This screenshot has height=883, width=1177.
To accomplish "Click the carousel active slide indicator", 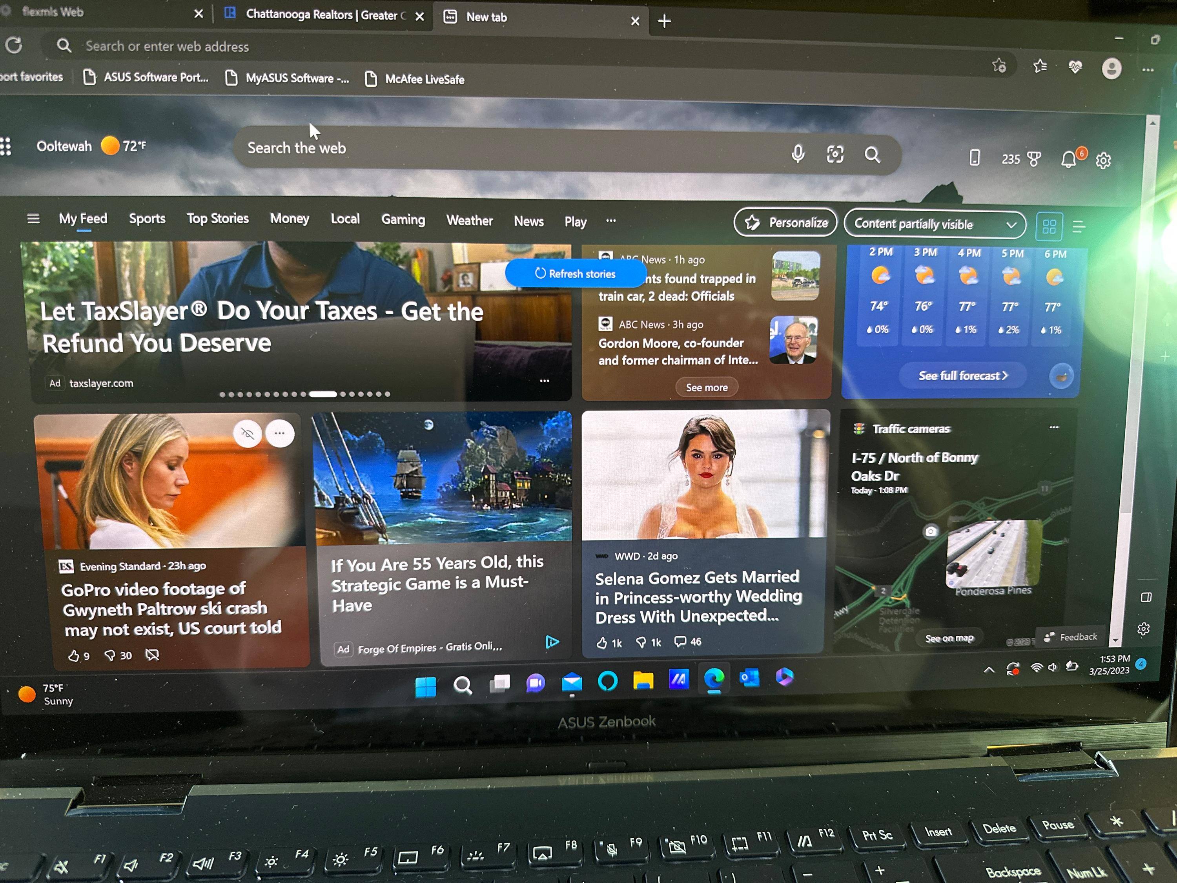I will click(323, 394).
